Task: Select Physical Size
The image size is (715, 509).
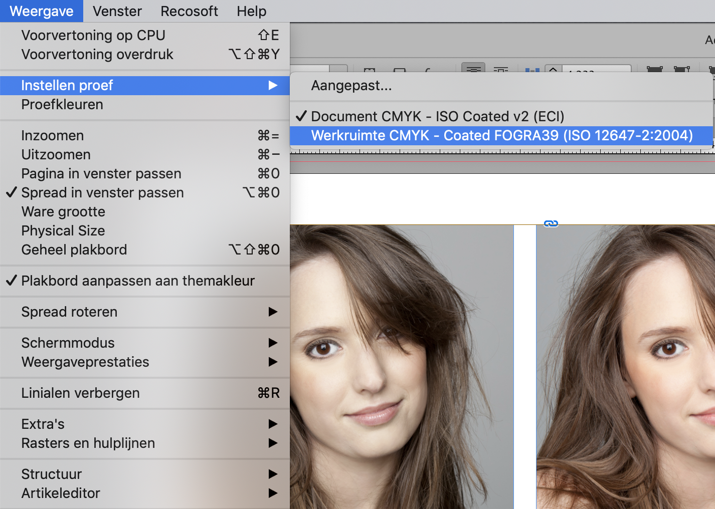Action: [145, 230]
